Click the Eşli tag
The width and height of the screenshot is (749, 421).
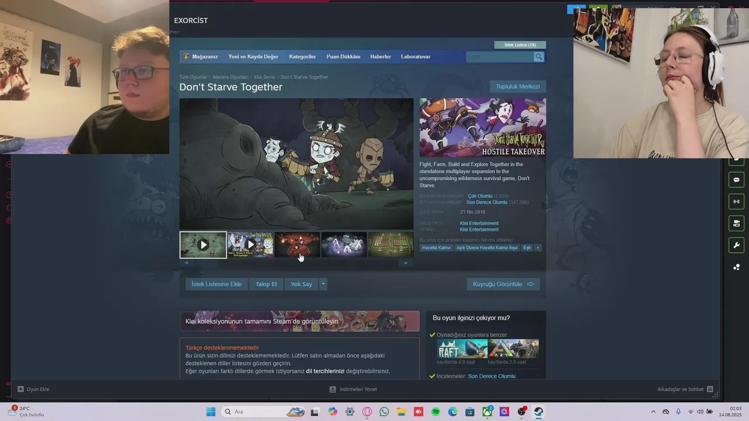pos(527,248)
